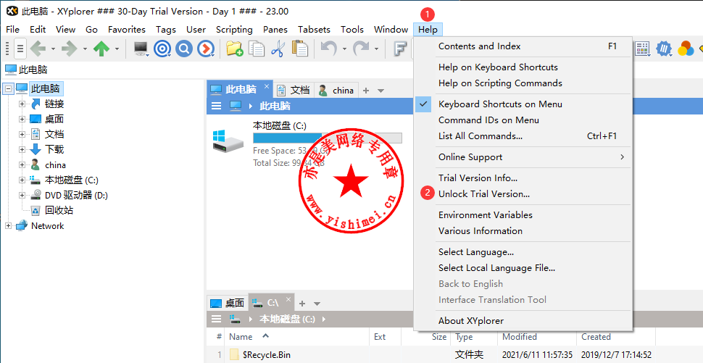Open the Scripting menu

(234, 30)
